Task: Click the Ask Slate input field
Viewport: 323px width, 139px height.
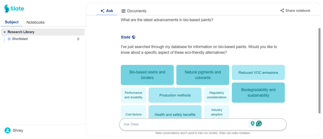Action: (x=183, y=124)
